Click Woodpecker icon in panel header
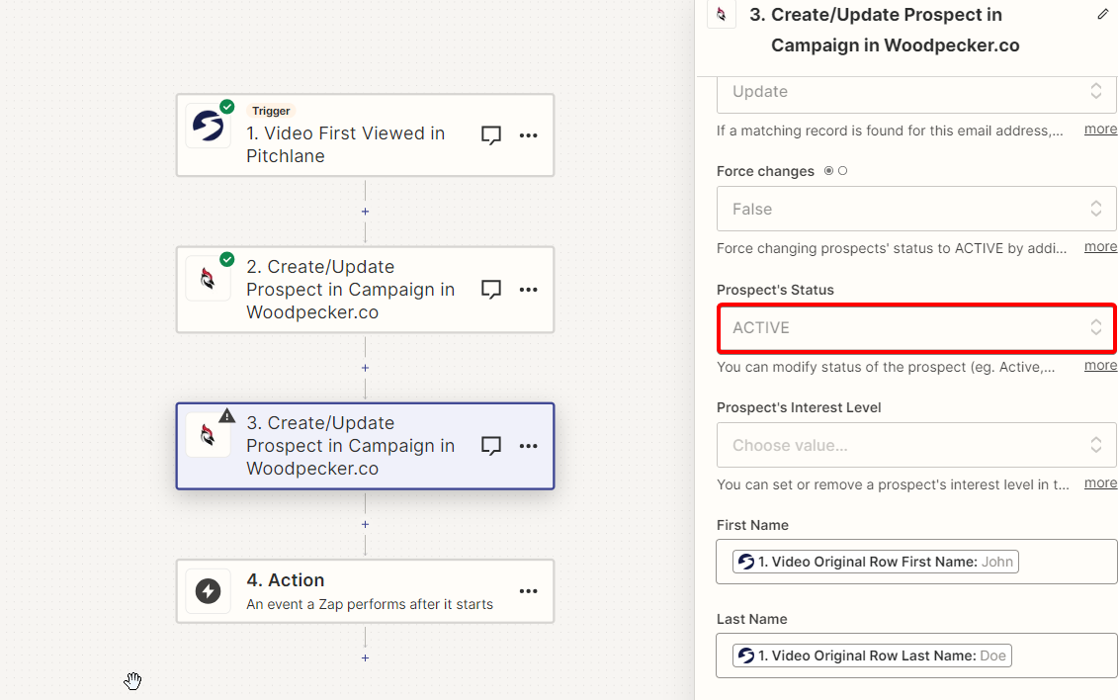Viewport: 1118px width, 700px height. [x=722, y=14]
